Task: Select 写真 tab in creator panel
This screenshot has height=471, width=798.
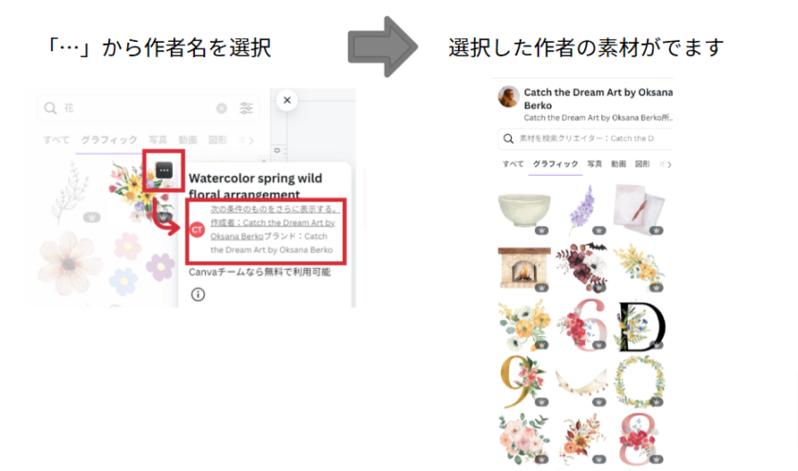Action: click(595, 163)
